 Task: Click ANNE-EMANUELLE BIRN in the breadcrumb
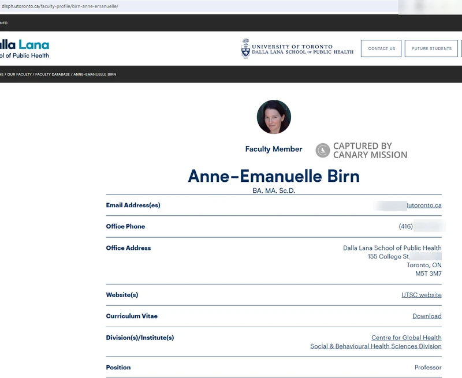[x=95, y=74]
